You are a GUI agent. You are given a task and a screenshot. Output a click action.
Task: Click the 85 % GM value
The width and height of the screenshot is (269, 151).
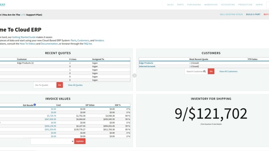[128, 130]
